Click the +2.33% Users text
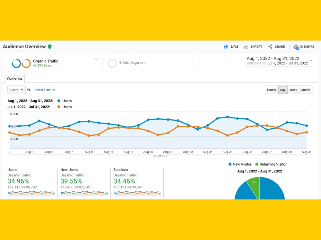Viewport: 321px width, 240px height. coord(42,66)
